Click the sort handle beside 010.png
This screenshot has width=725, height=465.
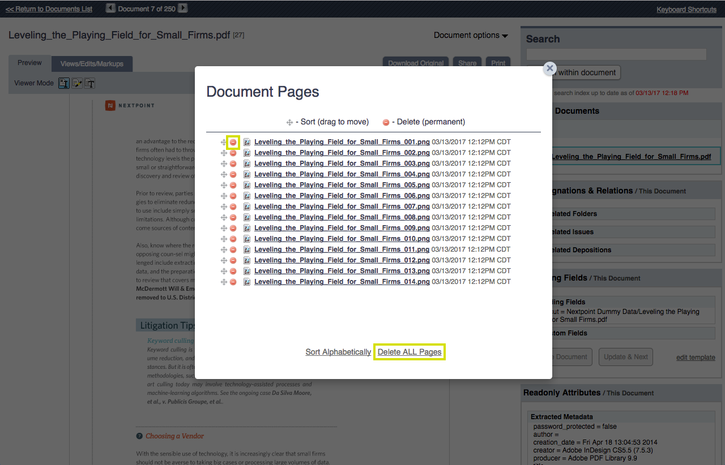(x=224, y=239)
